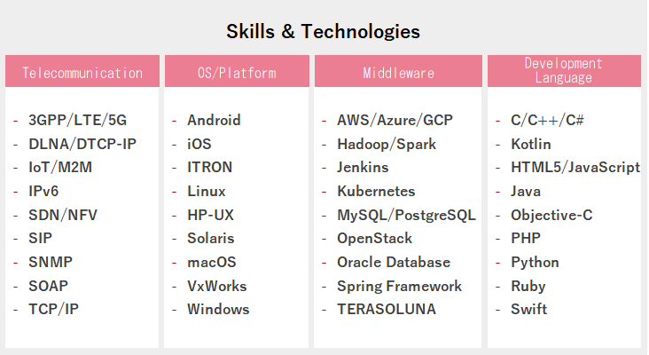Select the OS/Platform header
The height and width of the screenshot is (355, 649).
coord(237,71)
